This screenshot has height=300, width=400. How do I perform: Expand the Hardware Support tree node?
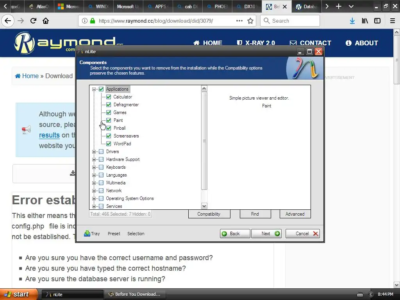(94, 159)
